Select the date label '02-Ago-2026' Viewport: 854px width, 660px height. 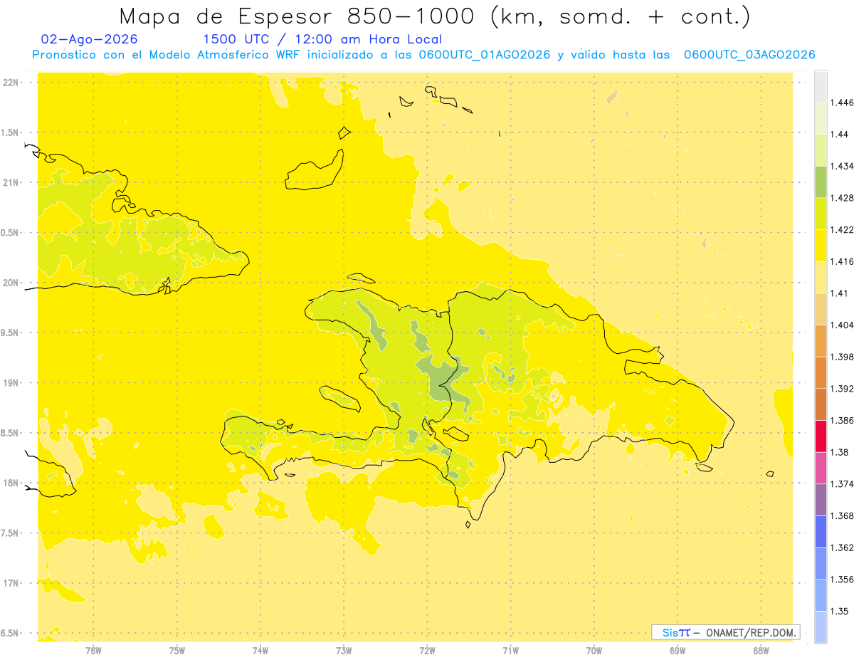pos(90,40)
